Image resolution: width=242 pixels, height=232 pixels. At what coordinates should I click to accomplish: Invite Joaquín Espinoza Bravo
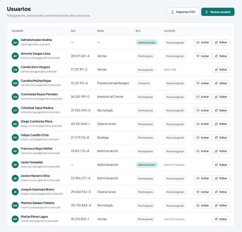[x=202, y=192]
